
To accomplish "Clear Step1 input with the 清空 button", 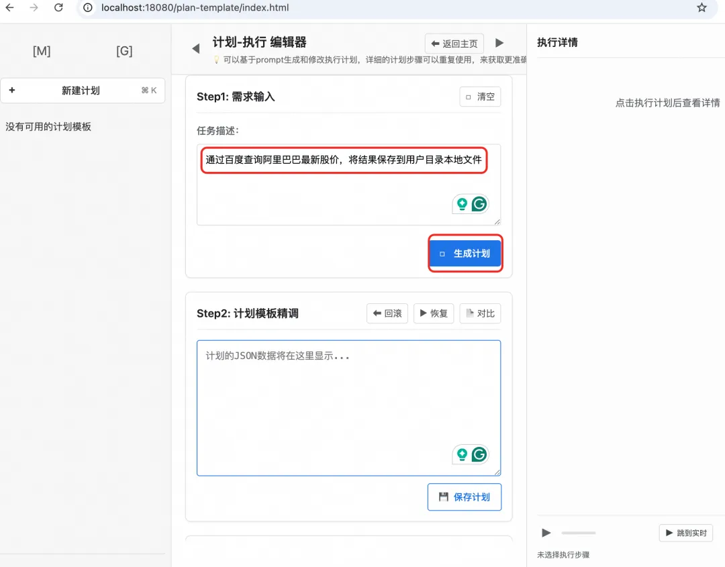I will pos(480,96).
